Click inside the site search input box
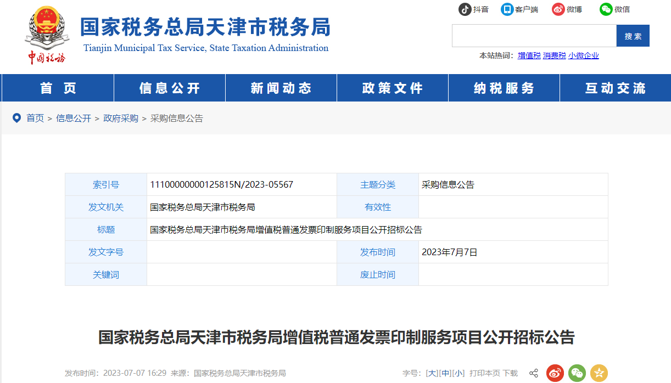671x383 pixels. point(534,36)
